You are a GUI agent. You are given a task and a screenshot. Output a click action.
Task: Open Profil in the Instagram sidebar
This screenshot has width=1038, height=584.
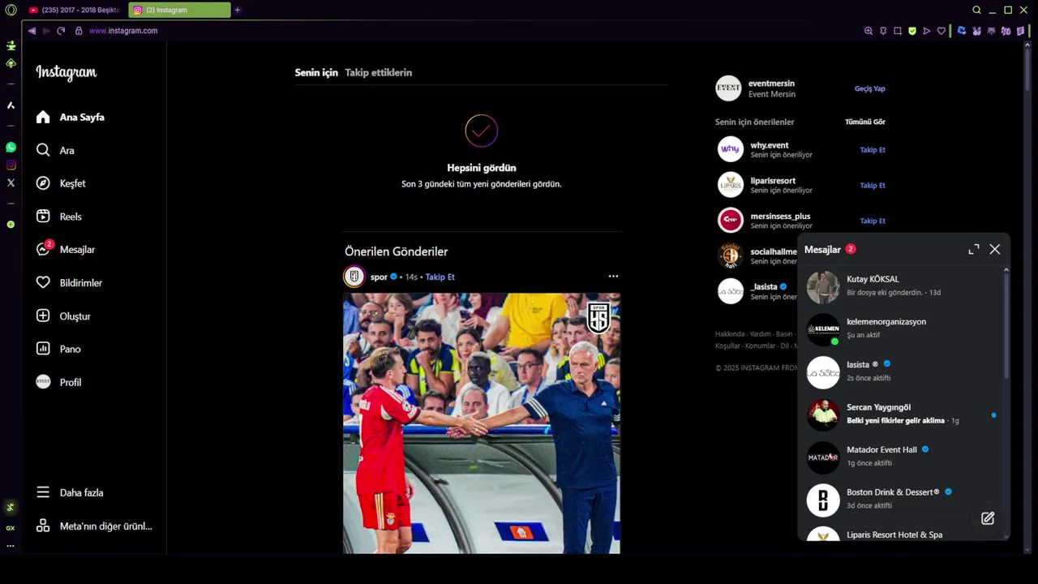coord(59,382)
